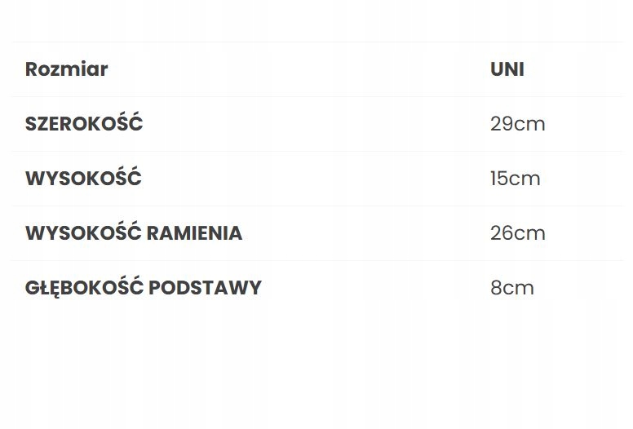This screenshot has height=429, width=633.
Task: Click the Rozmiar column header
Action: tap(66, 69)
